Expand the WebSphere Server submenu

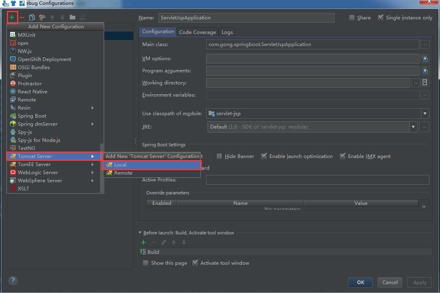53,181
